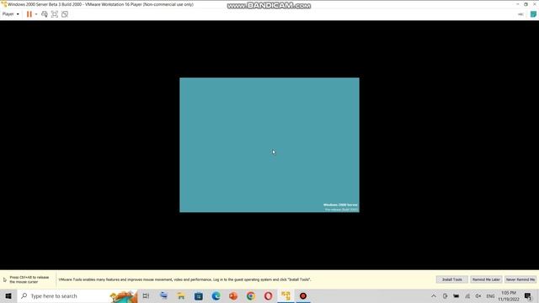Open the clock showing 1:05 PM
539x303 pixels.
pos(509,295)
